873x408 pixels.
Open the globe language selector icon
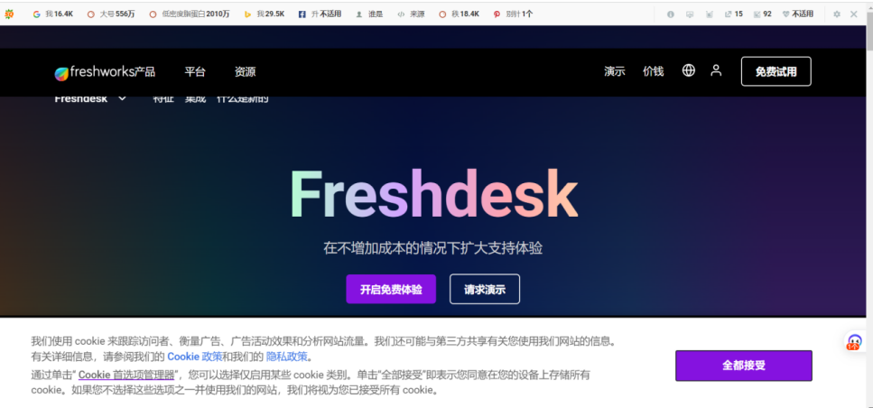689,70
